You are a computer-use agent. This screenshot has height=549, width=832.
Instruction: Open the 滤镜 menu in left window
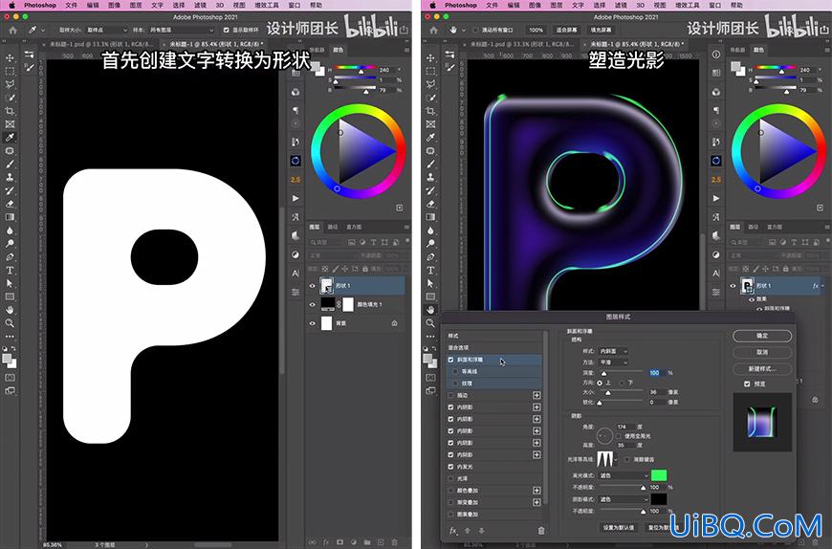200,5
